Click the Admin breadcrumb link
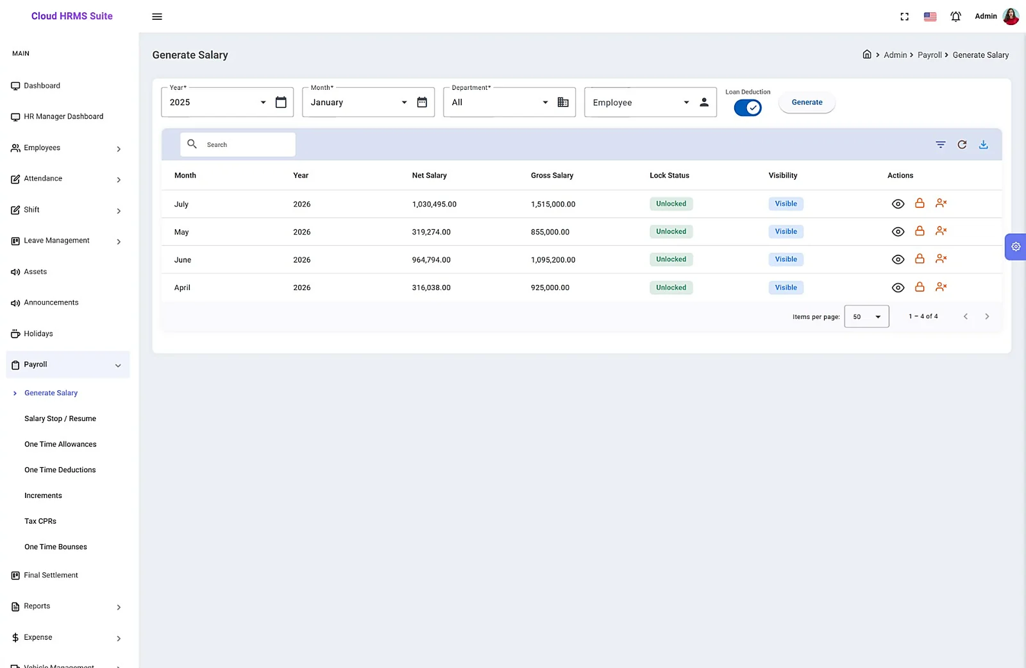 [895, 55]
